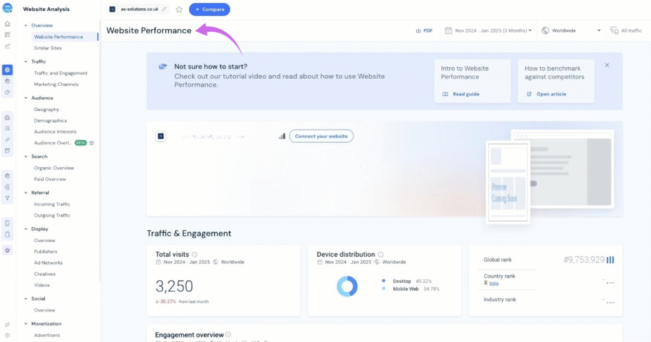
Task: Open Marketing Channels from the sidebar
Action: click(x=56, y=85)
